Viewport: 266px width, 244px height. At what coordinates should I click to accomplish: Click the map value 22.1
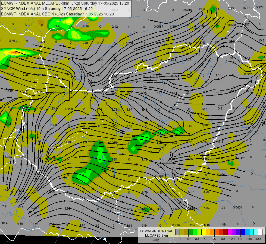(x=21, y=207)
